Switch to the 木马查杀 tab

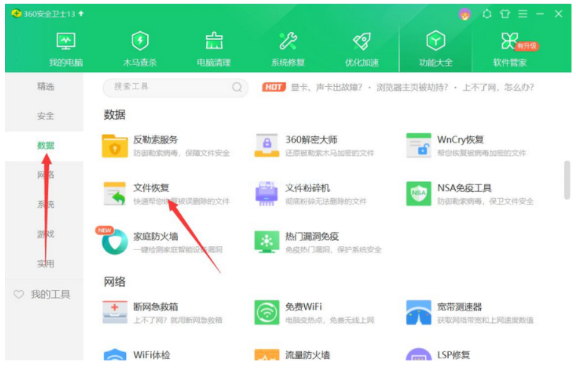click(x=140, y=49)
